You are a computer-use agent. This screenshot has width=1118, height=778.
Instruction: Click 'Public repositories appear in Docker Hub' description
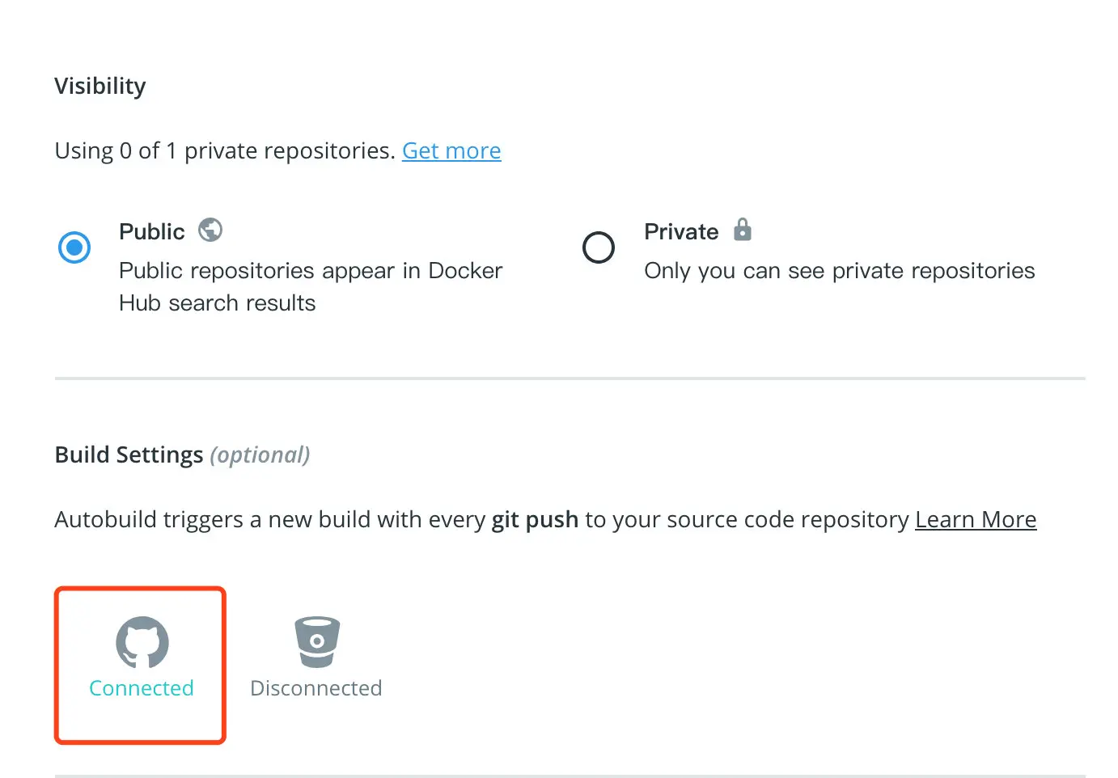[x=310, y=271]
